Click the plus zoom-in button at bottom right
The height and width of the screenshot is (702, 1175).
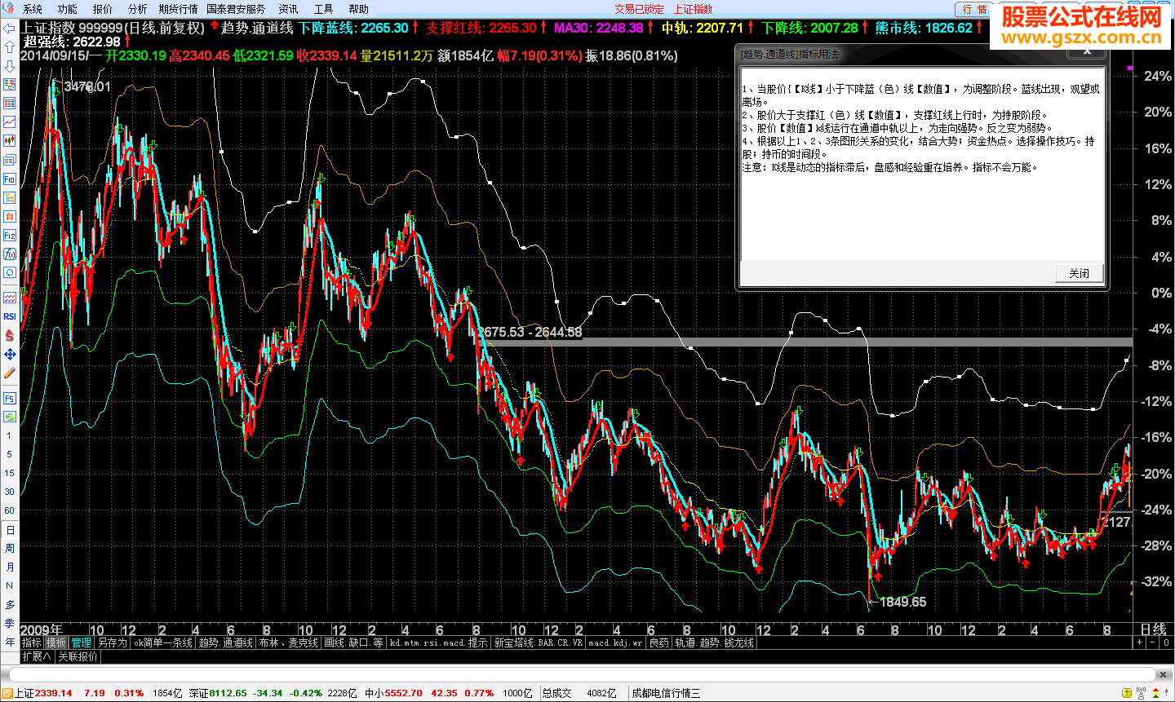click(x=1140, y=642)
